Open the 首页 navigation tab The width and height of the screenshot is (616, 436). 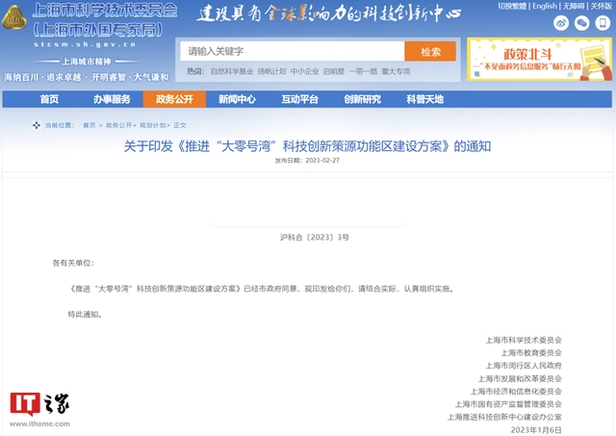coord(49,99)
